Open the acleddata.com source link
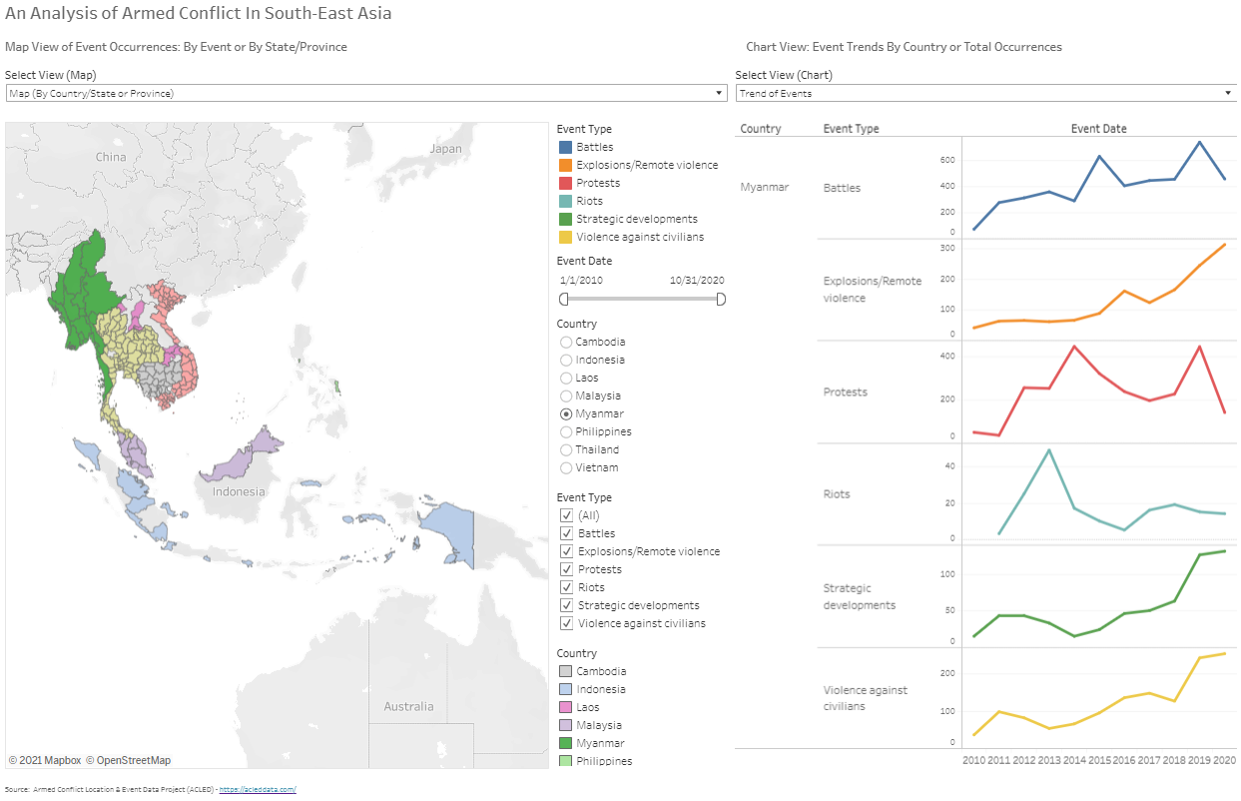Screen dimensions: 1241x801 click(x=258, y=790)
